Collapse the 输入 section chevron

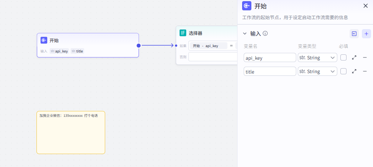click(245, 34)
